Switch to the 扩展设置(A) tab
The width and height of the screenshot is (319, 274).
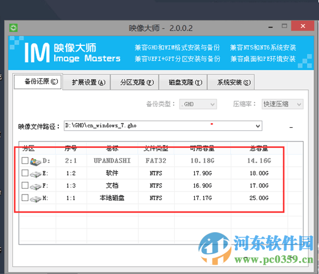pos(87,82)
